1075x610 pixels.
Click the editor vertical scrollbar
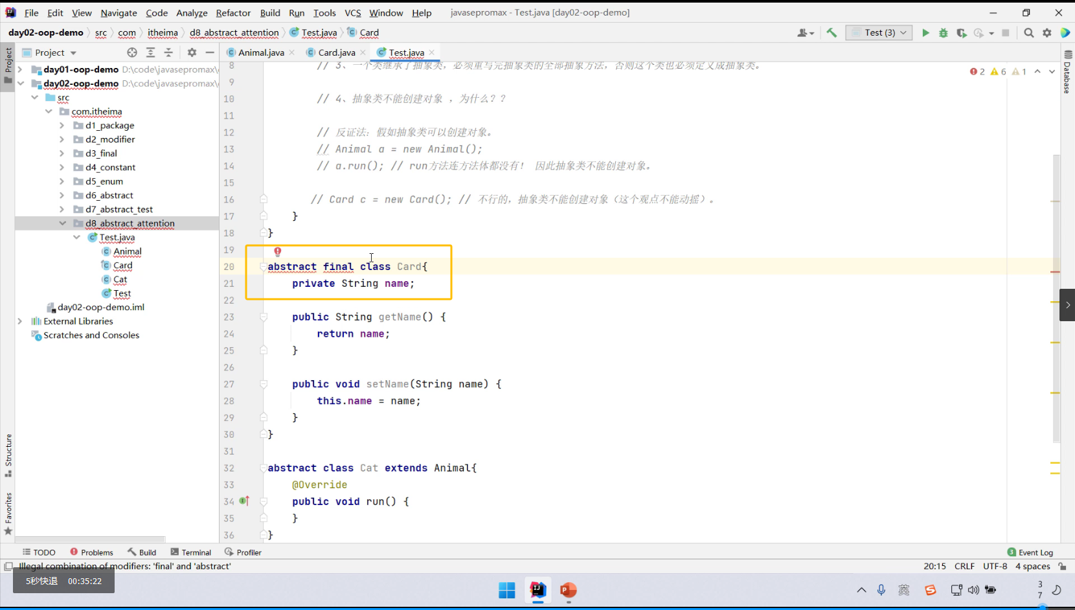click(x=1056, y=298)
